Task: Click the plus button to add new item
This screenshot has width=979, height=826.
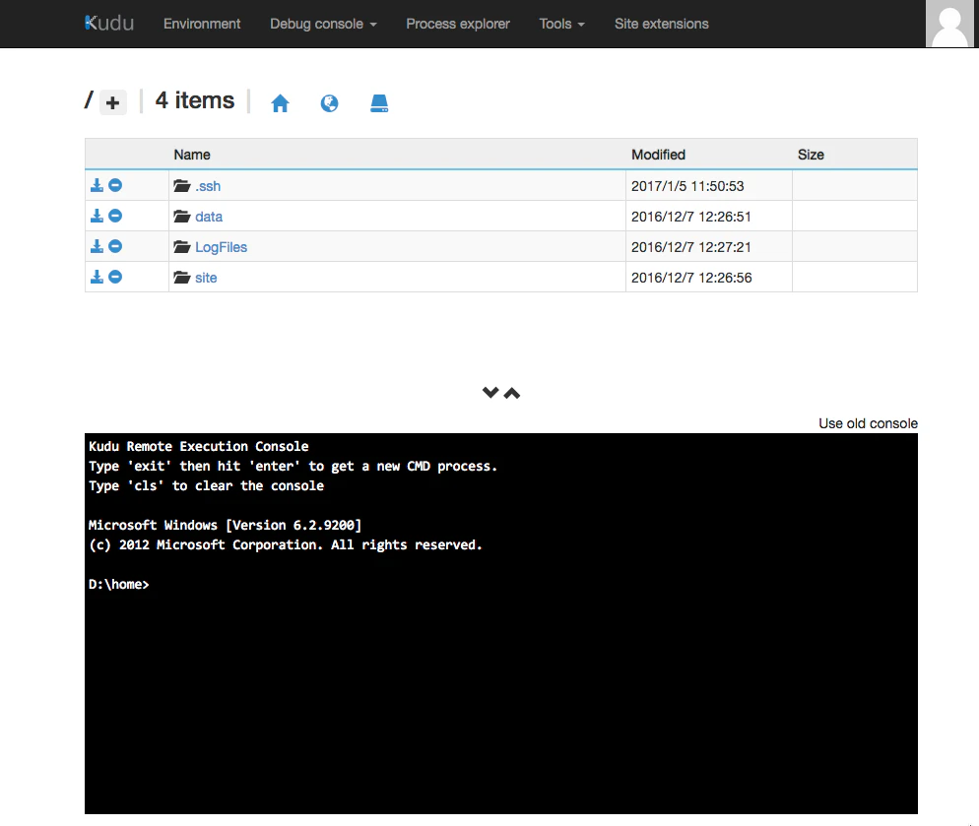Action: click(113, 102)
